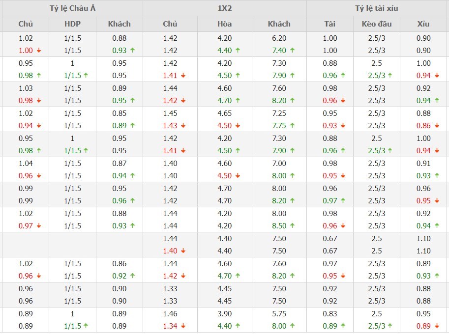Click the green up arrow beside 0.97
The image size is (449, 334).
(x=343, y=201)
